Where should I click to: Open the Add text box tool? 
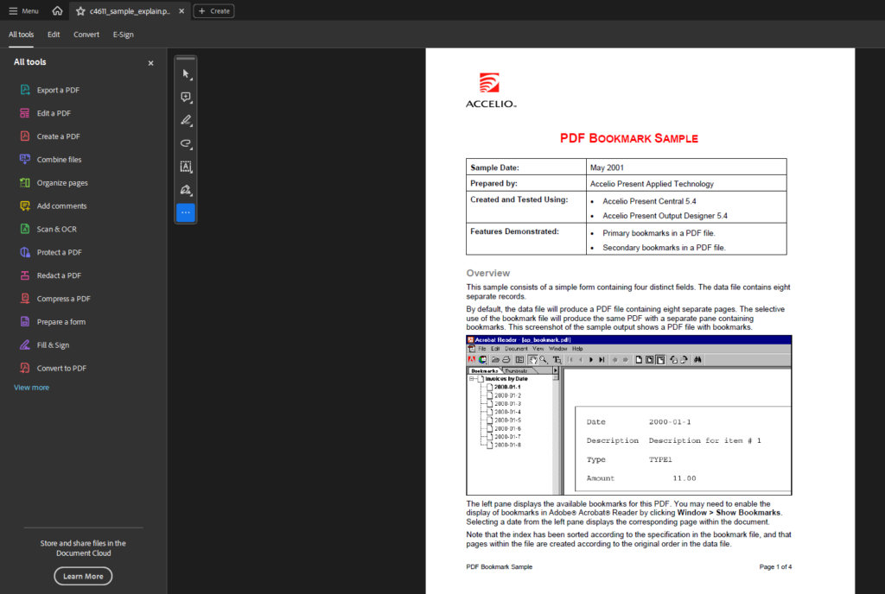tap(186, 167)
